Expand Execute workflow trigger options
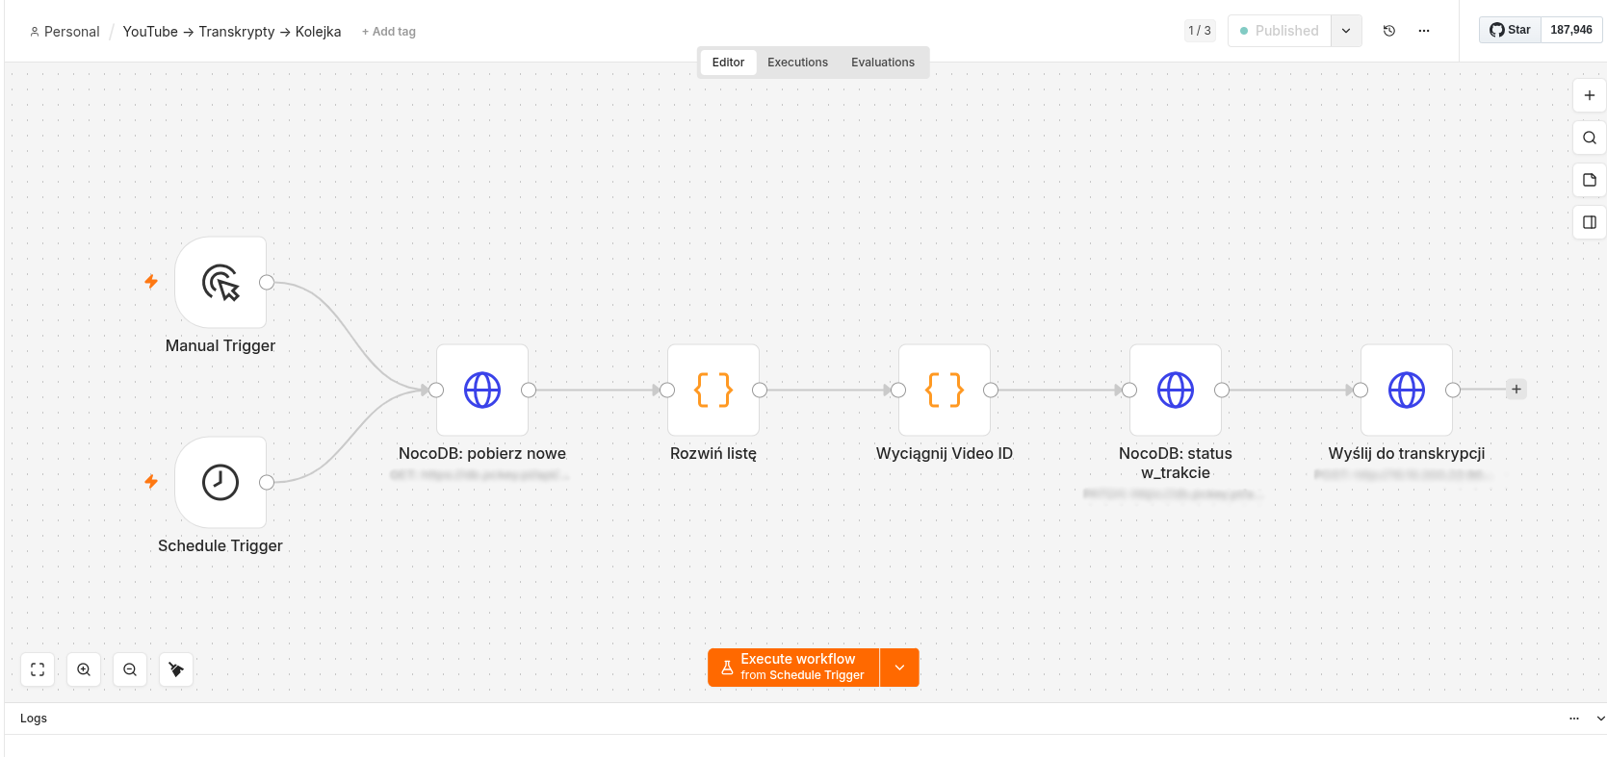Image resolution: width=1607 pixels, height=757 pixels. (899, 668)
